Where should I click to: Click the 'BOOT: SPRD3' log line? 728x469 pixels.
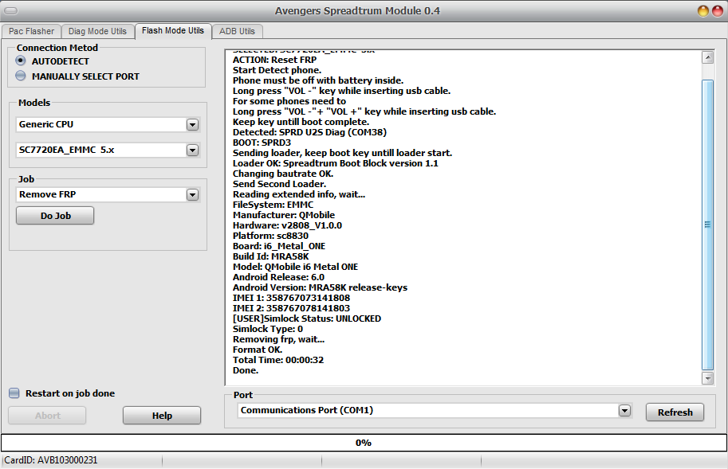262,143
